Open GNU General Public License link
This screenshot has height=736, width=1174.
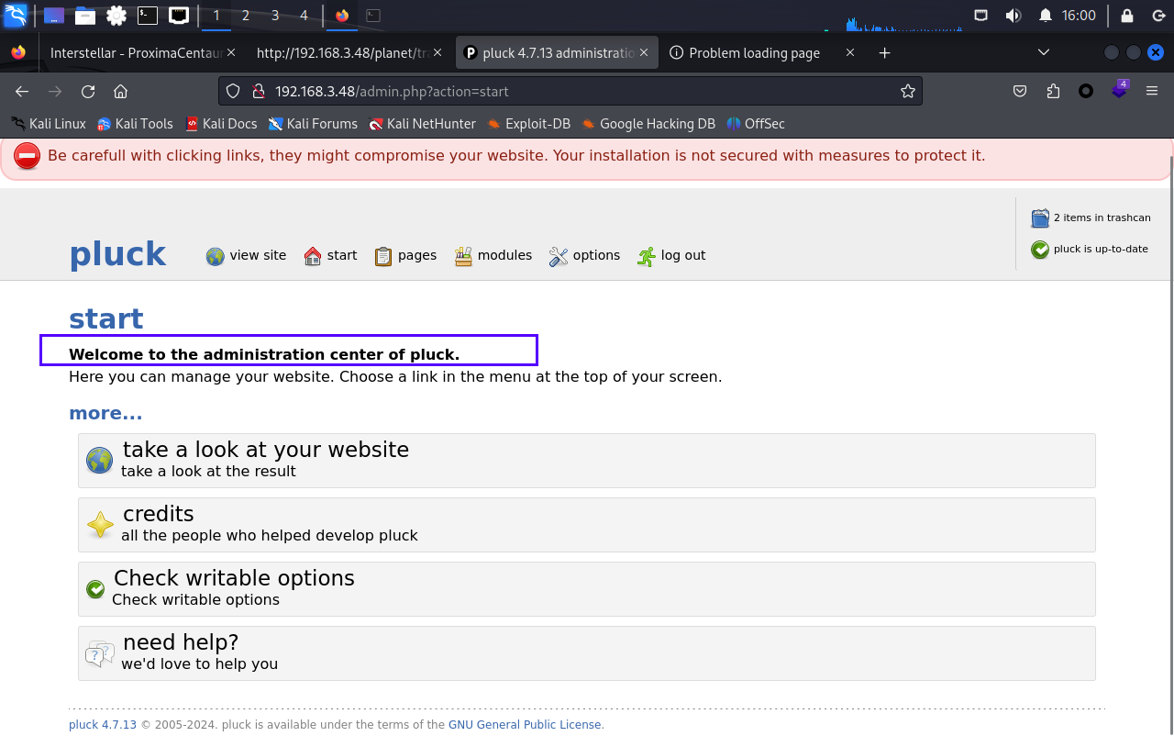click(525, 725)
